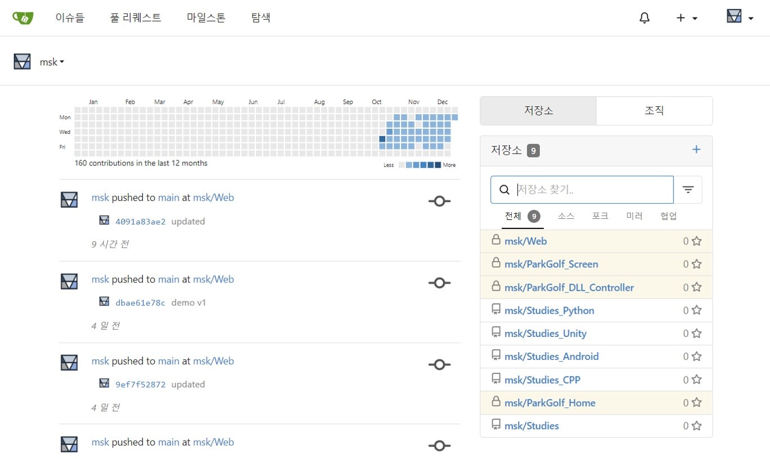
Task: Click the star icon for msk/ParkGolf_Home
Action: [696, 403]
